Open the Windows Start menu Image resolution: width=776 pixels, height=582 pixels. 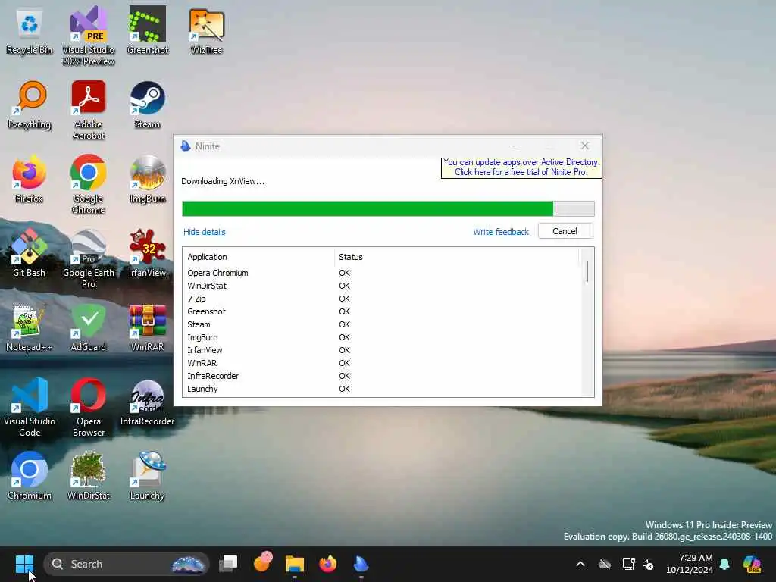(24, 564)
